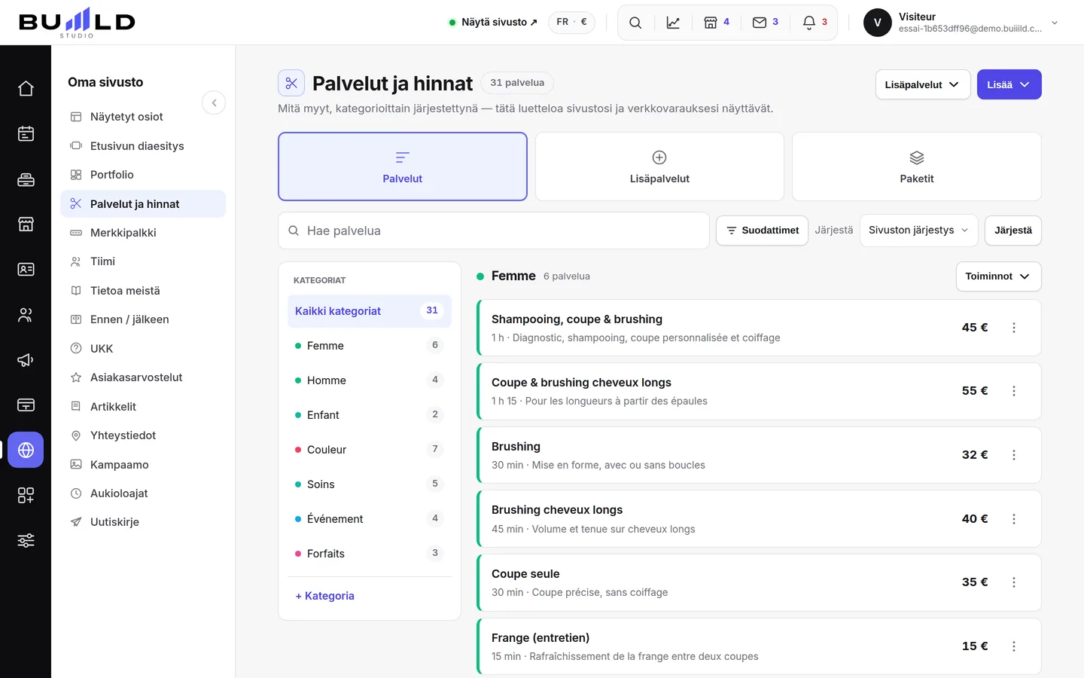Open the three-dot menu for Frange (entretien)
Screen dimensions: 1084x678
tap(1014, 646)
